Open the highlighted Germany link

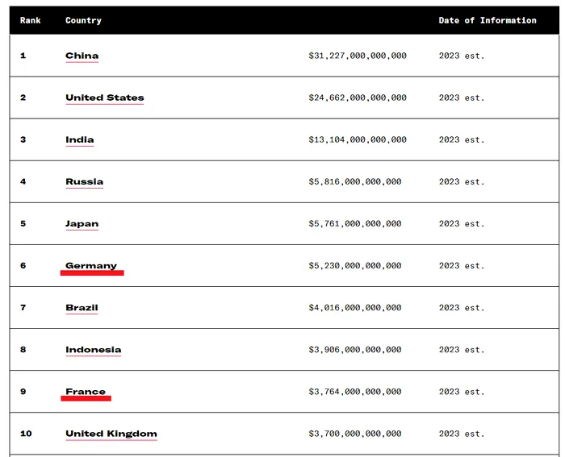pos(91,265)
